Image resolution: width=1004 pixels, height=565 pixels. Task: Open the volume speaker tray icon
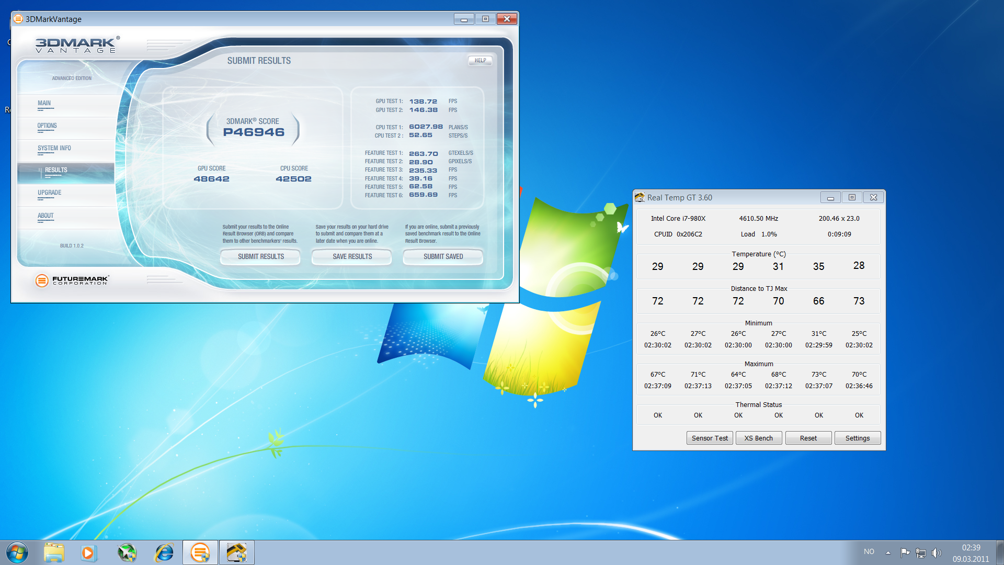pyautogui.click(x=937, y=552)
